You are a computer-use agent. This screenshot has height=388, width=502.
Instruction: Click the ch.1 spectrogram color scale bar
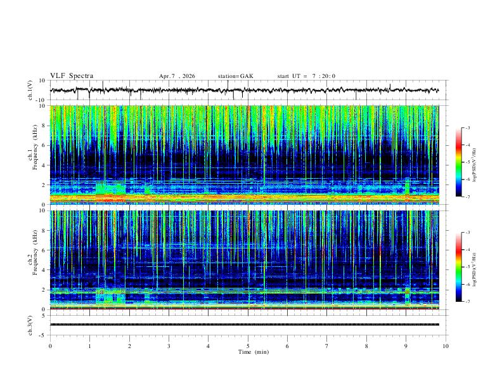(x=459, y=162)
